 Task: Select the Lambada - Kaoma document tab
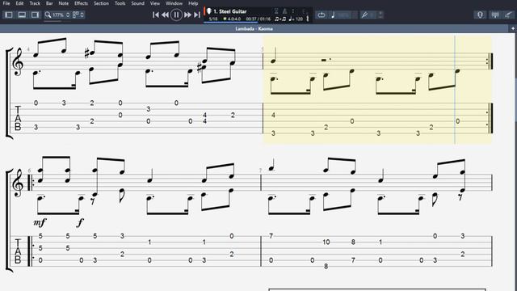coord(254,29)
